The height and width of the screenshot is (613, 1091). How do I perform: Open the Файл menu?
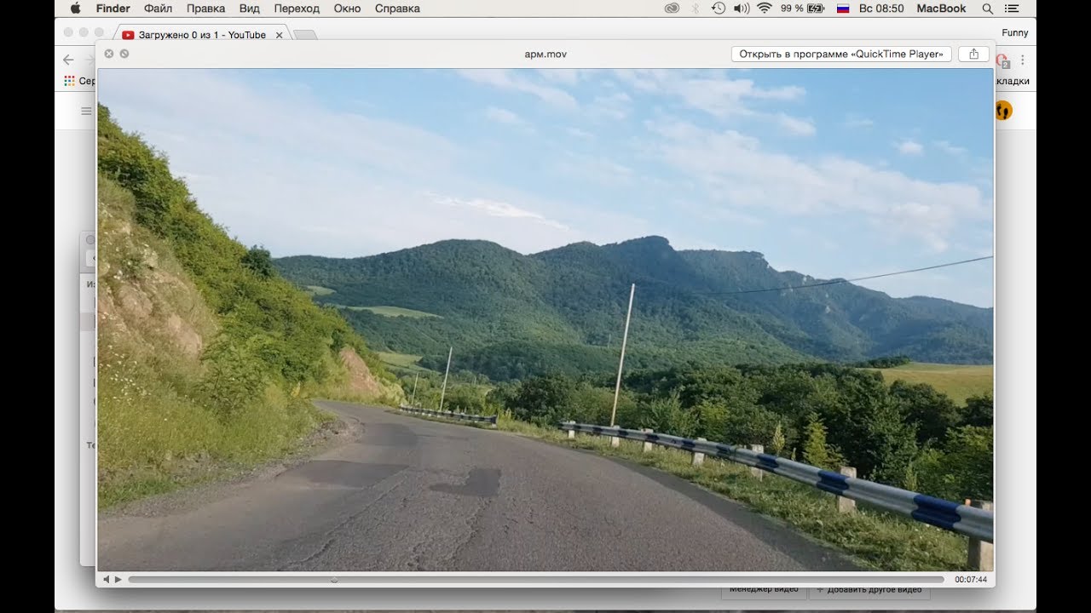click(x=159, y=9)
